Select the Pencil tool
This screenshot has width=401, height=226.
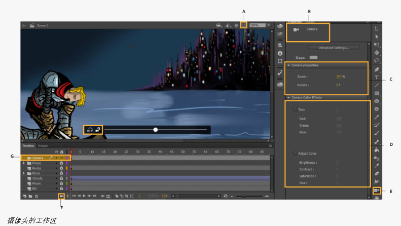coord(377,117)
